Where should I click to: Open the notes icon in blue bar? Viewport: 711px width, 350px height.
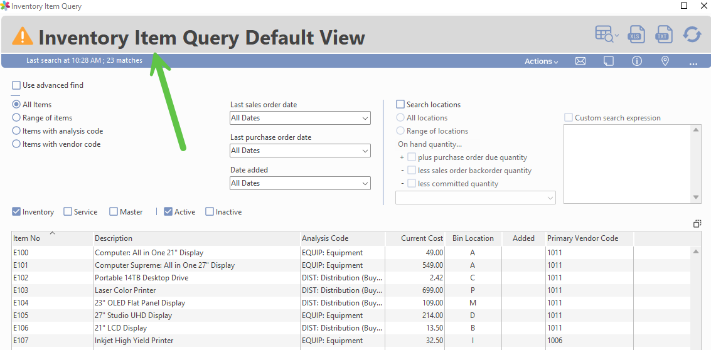[x=609, y=61]
